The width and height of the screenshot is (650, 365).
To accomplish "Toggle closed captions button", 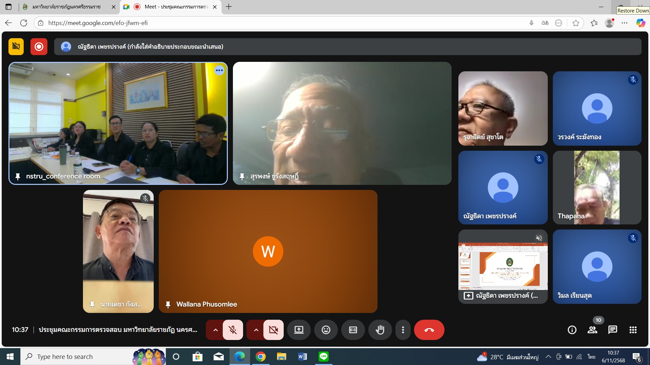I will (353, 330).
